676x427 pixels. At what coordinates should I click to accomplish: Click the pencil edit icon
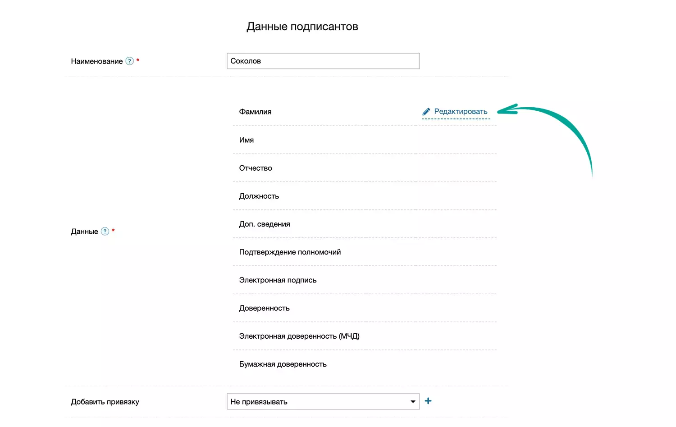pos(426,112)
